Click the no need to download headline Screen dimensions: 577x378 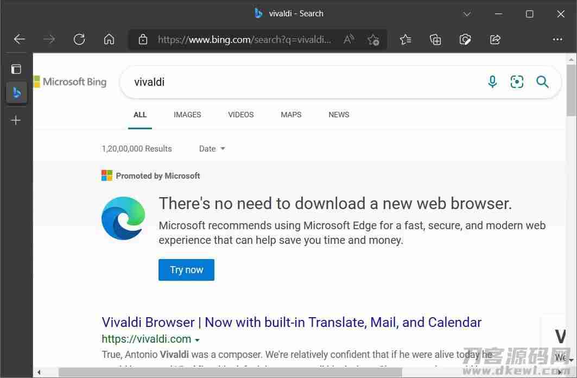[x=335, y=204]
